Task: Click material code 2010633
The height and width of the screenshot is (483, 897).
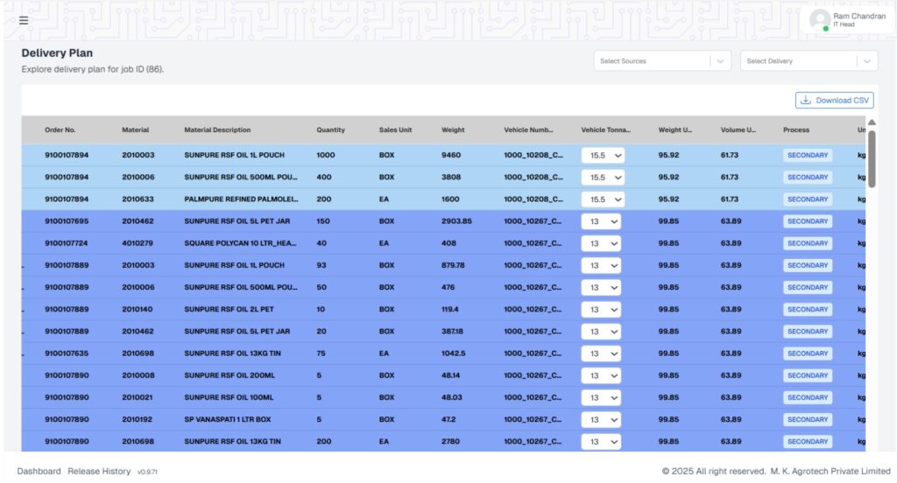Action: [138, 199]
